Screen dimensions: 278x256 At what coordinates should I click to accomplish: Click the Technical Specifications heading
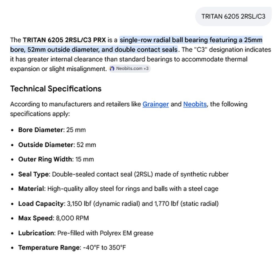coord(56,89)
